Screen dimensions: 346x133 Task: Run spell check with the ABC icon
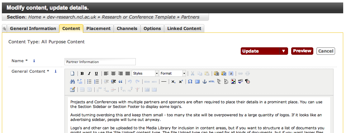(x=240, y=82)
